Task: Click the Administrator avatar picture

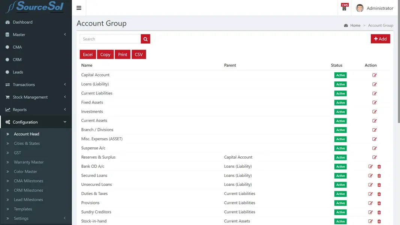Action: coord(360,8)
